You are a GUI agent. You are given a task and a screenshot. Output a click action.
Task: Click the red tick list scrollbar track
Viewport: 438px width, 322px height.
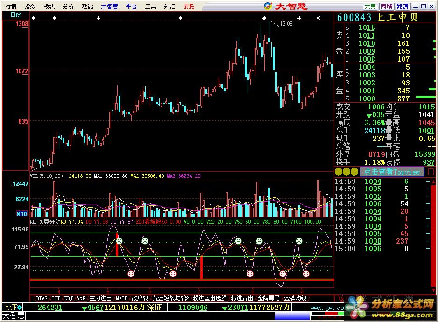[x=433, y=236]
